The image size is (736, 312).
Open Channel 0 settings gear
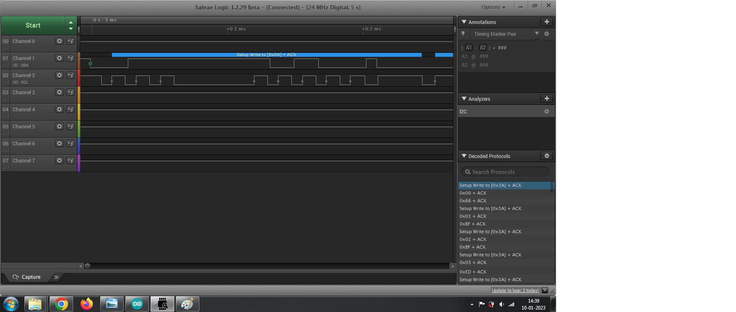click(x=59, y=41)
